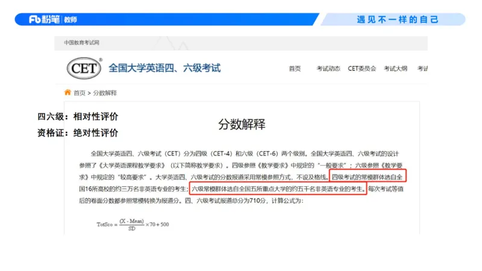
Task: Click the 分数解释 breadcrumb entry
Action: coord(105,93)
